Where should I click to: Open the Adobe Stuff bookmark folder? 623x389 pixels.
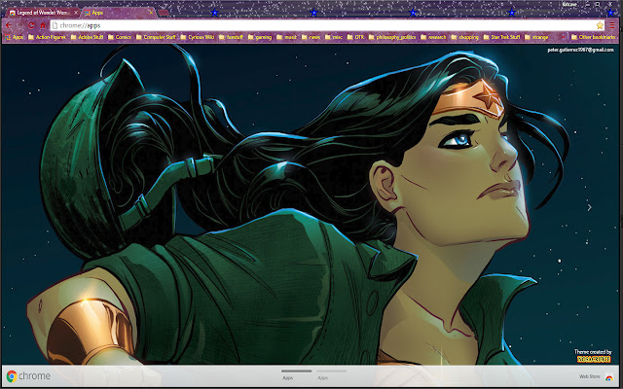pos(87,37)
